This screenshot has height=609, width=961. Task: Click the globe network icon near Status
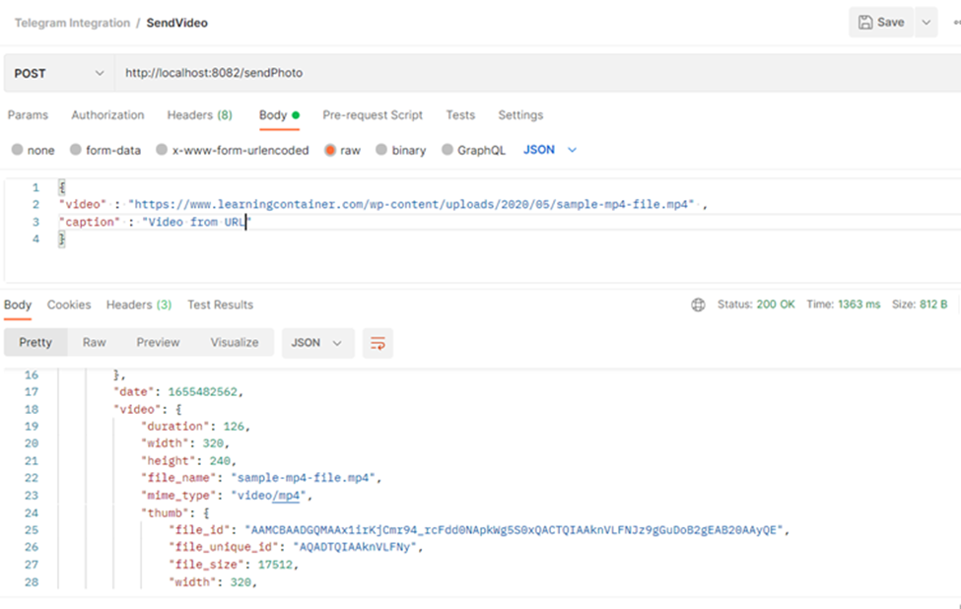pyautogui.click(x=698, y=305)
